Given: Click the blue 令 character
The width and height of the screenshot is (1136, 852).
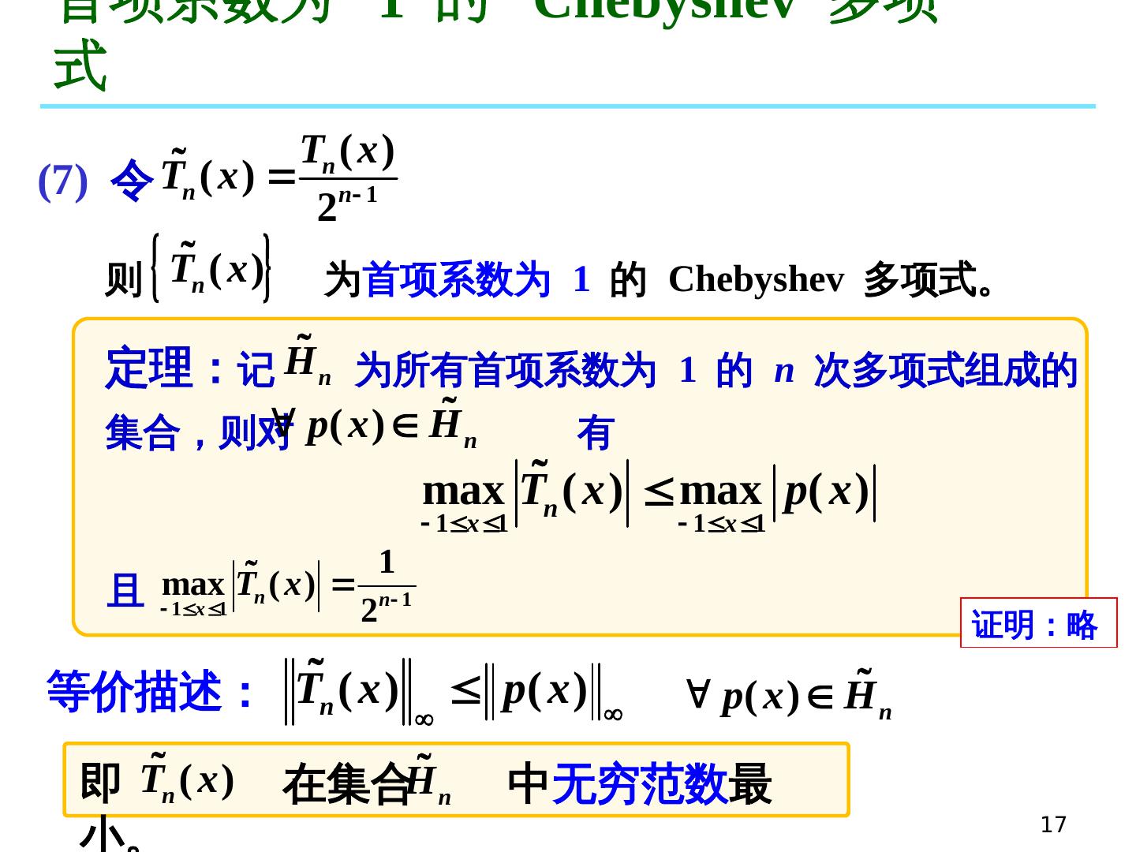Looking at the screenshot, I should [131, 181].
